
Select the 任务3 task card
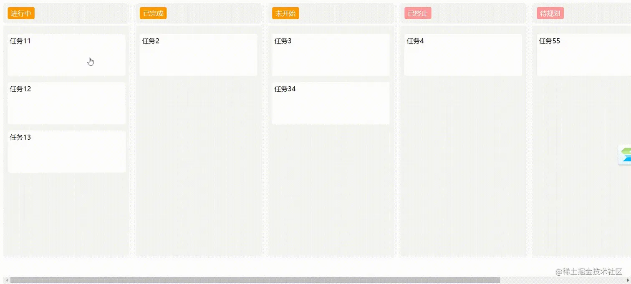(x=331, y=55)
